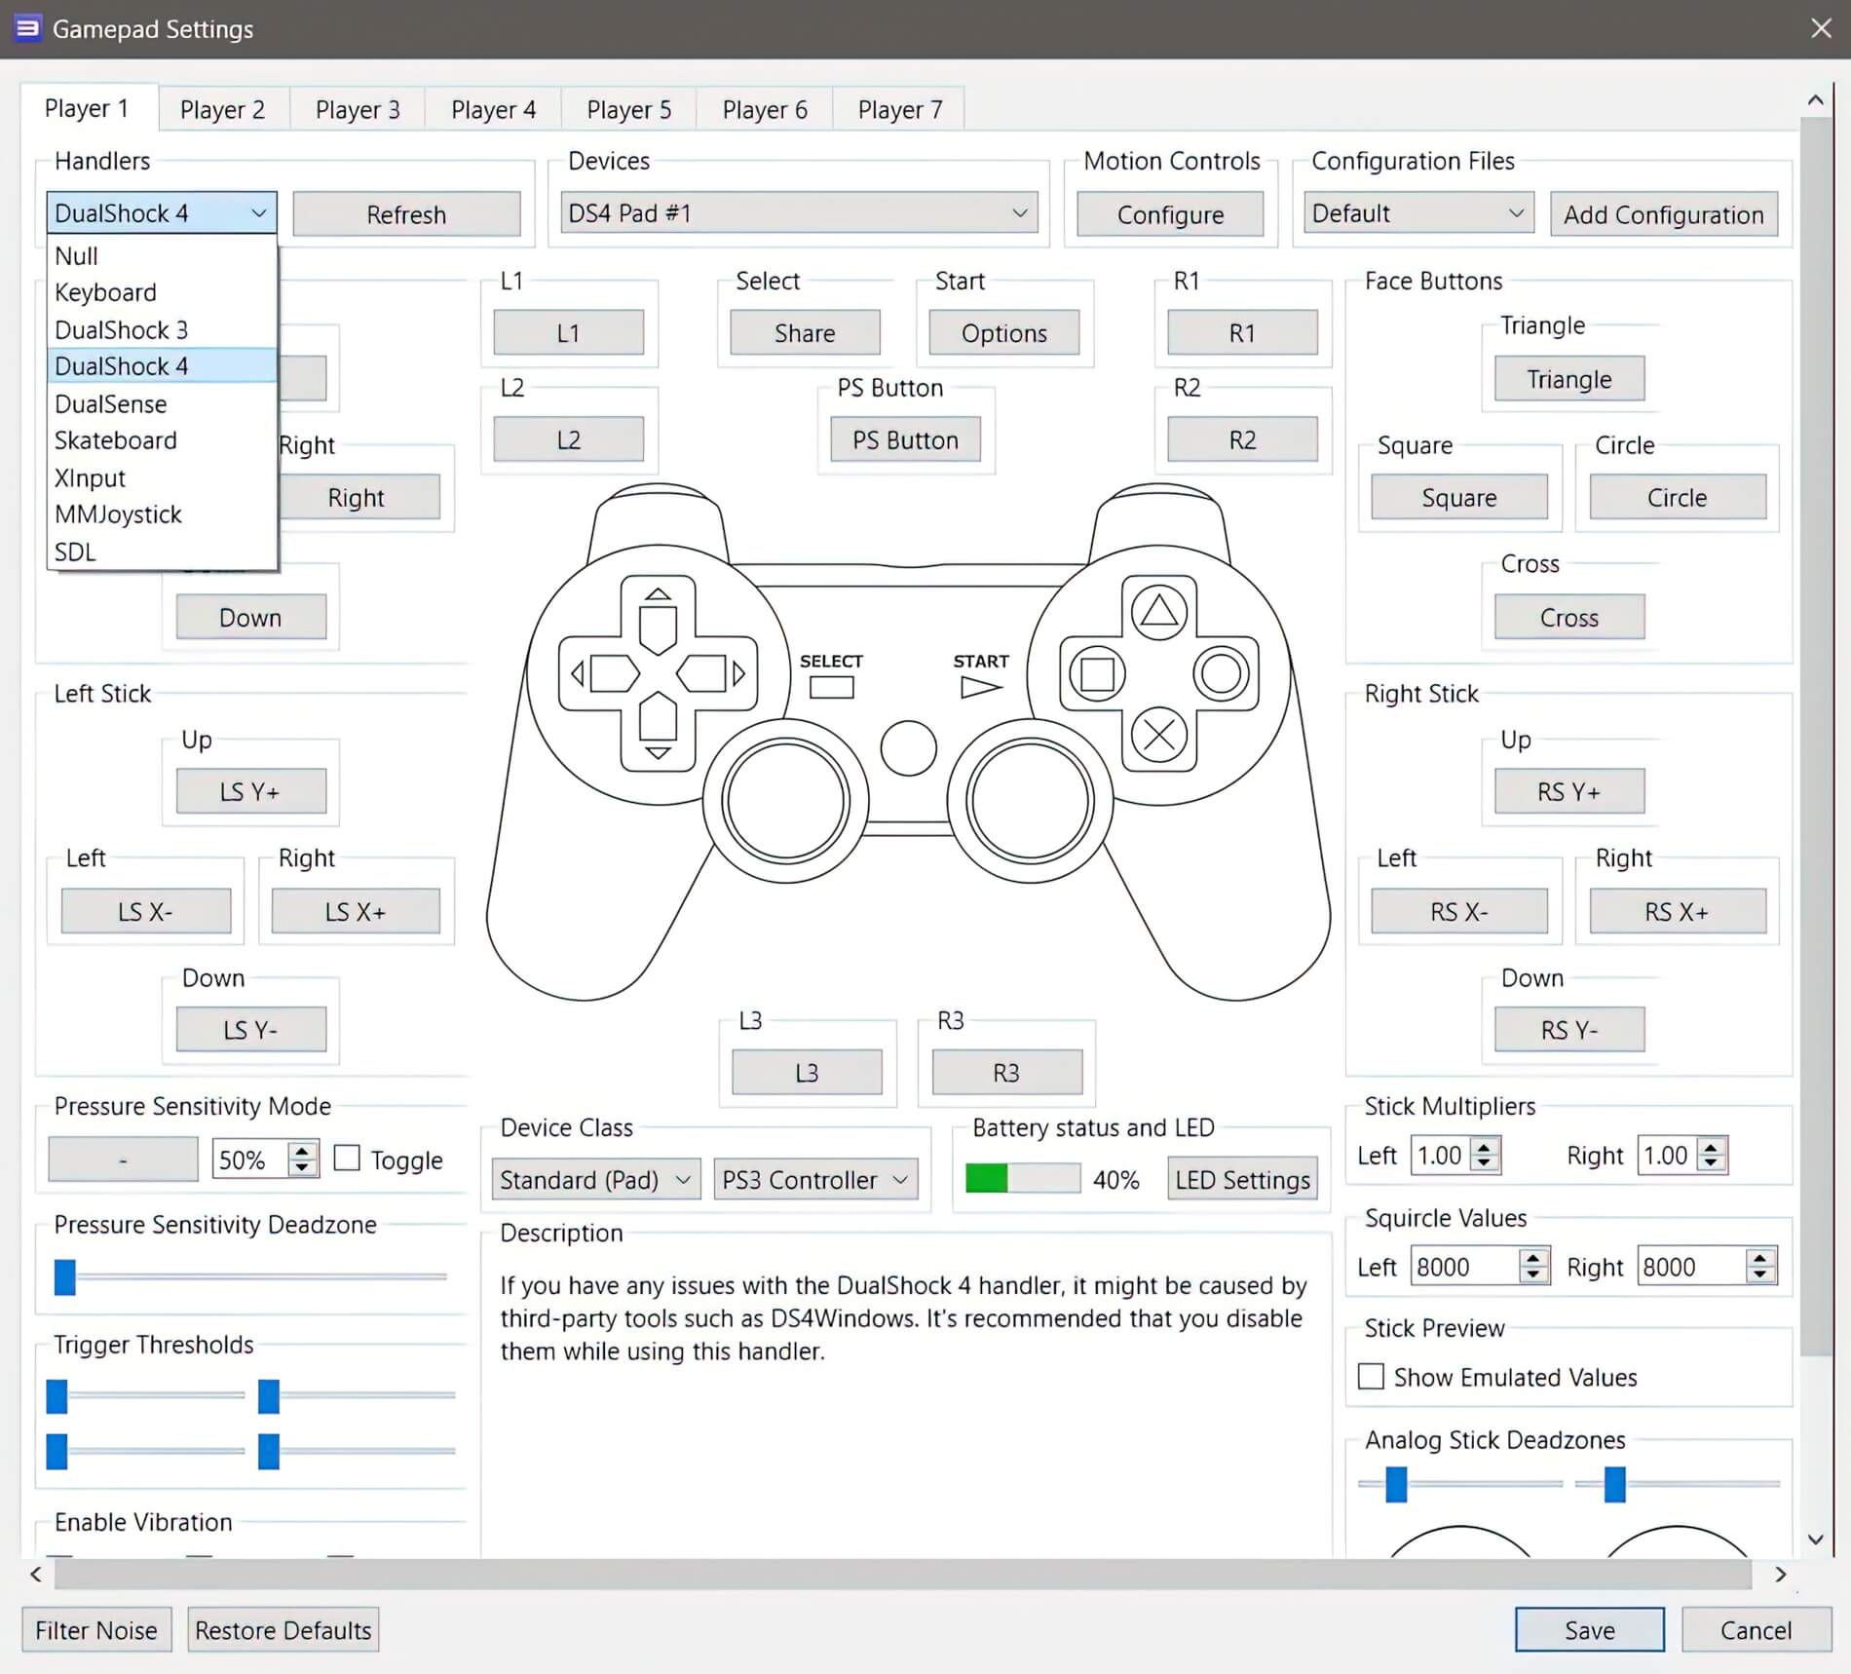Image resolution: width=1851 pixels, height=1674 pixels.
Task: Switch to the Player 7 tab
Action: [x=898, y=109]
